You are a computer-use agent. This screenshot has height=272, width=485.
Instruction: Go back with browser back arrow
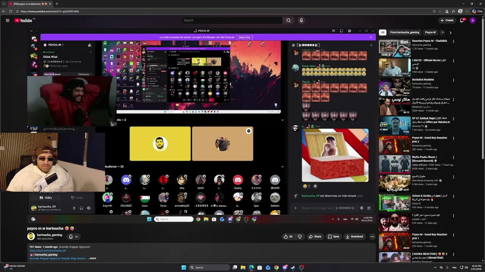click(4, 11)
